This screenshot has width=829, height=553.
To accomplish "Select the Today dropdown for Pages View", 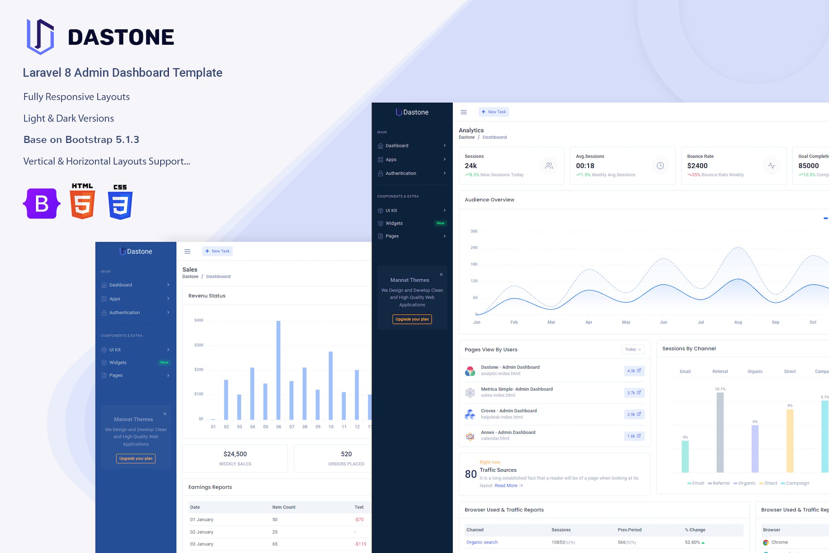I will pos(633,349).
